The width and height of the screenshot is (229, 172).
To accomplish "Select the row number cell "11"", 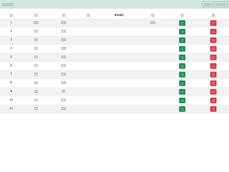I will pos(11,108).
